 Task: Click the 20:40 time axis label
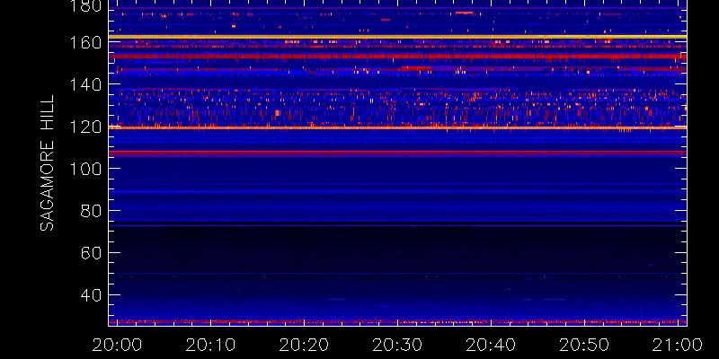[x=491, y=345]
